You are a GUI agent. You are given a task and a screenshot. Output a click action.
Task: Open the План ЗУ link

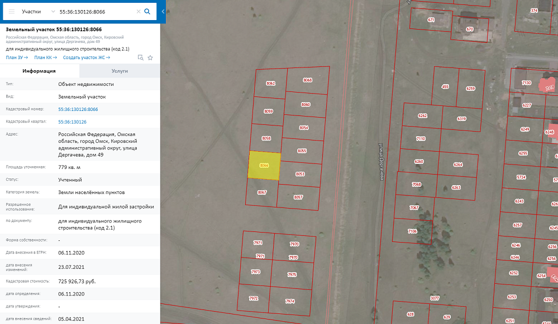tap(17, 57)
